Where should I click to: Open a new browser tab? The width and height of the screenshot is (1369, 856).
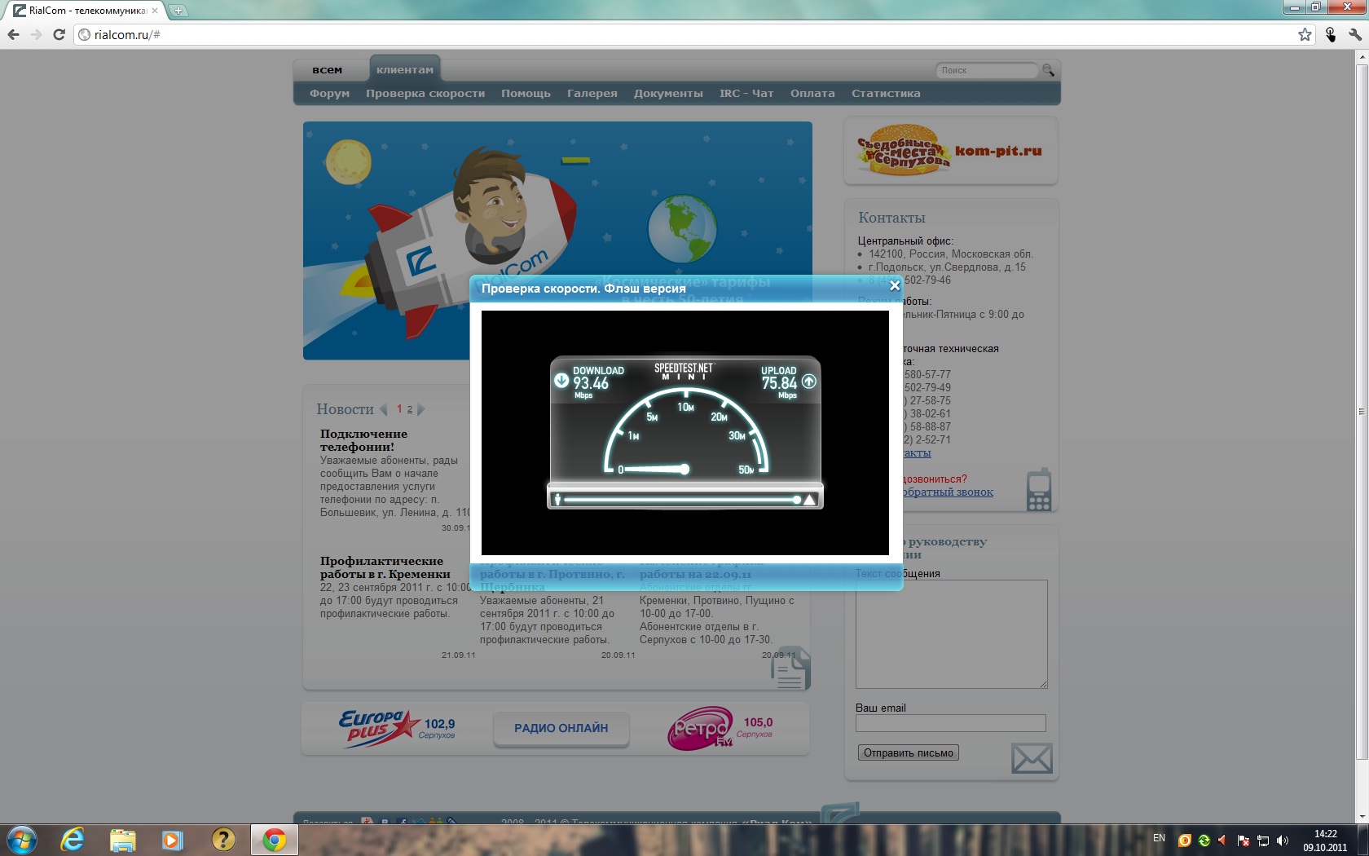178,11
